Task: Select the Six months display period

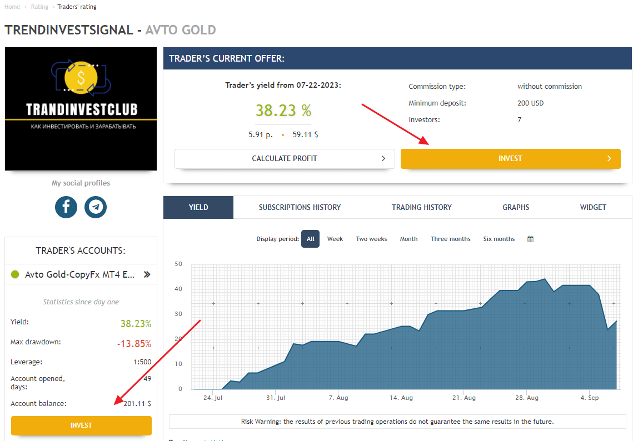Action: click(x=499, y=239)
